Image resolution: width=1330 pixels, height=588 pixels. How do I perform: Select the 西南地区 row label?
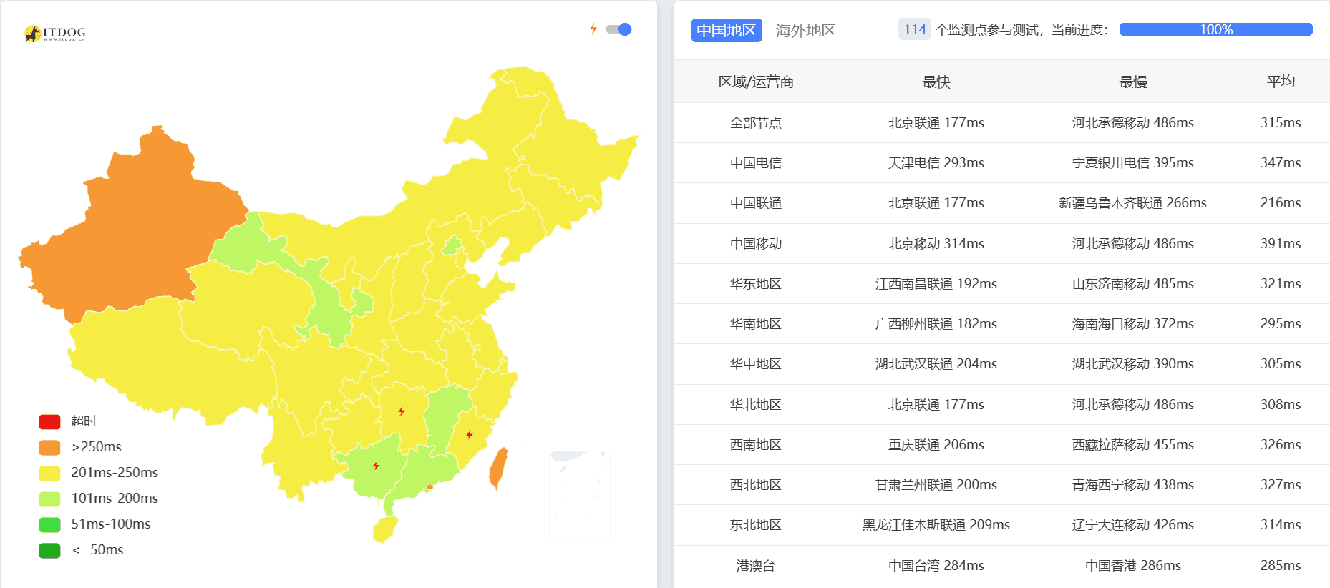click(x=756, y=445)
